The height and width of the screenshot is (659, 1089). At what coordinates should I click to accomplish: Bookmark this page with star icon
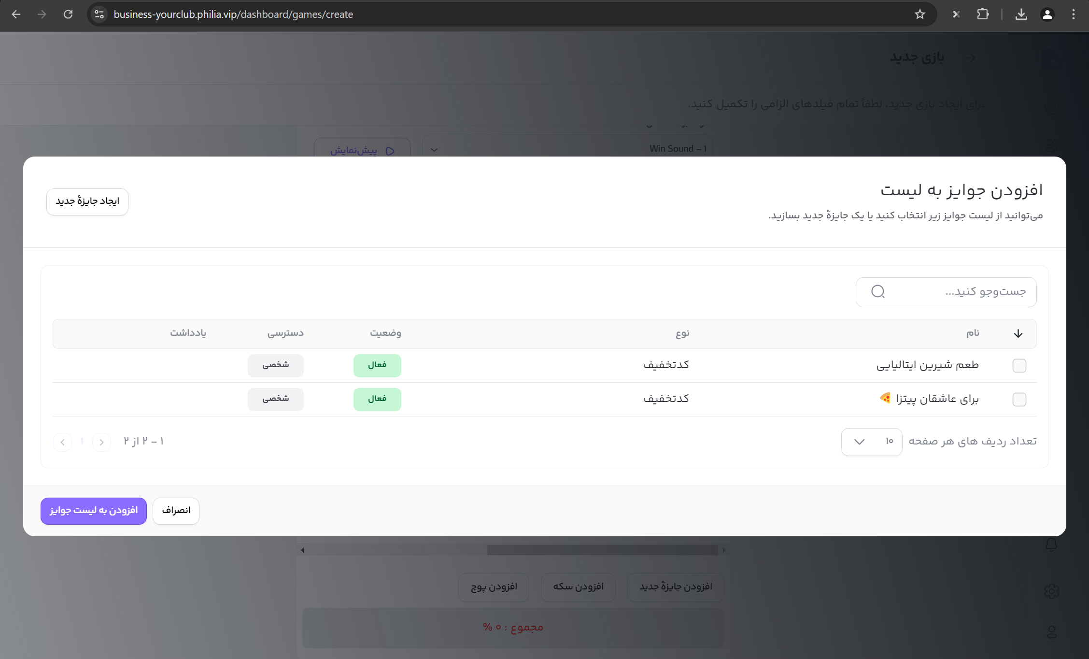(x=919, y=14)
